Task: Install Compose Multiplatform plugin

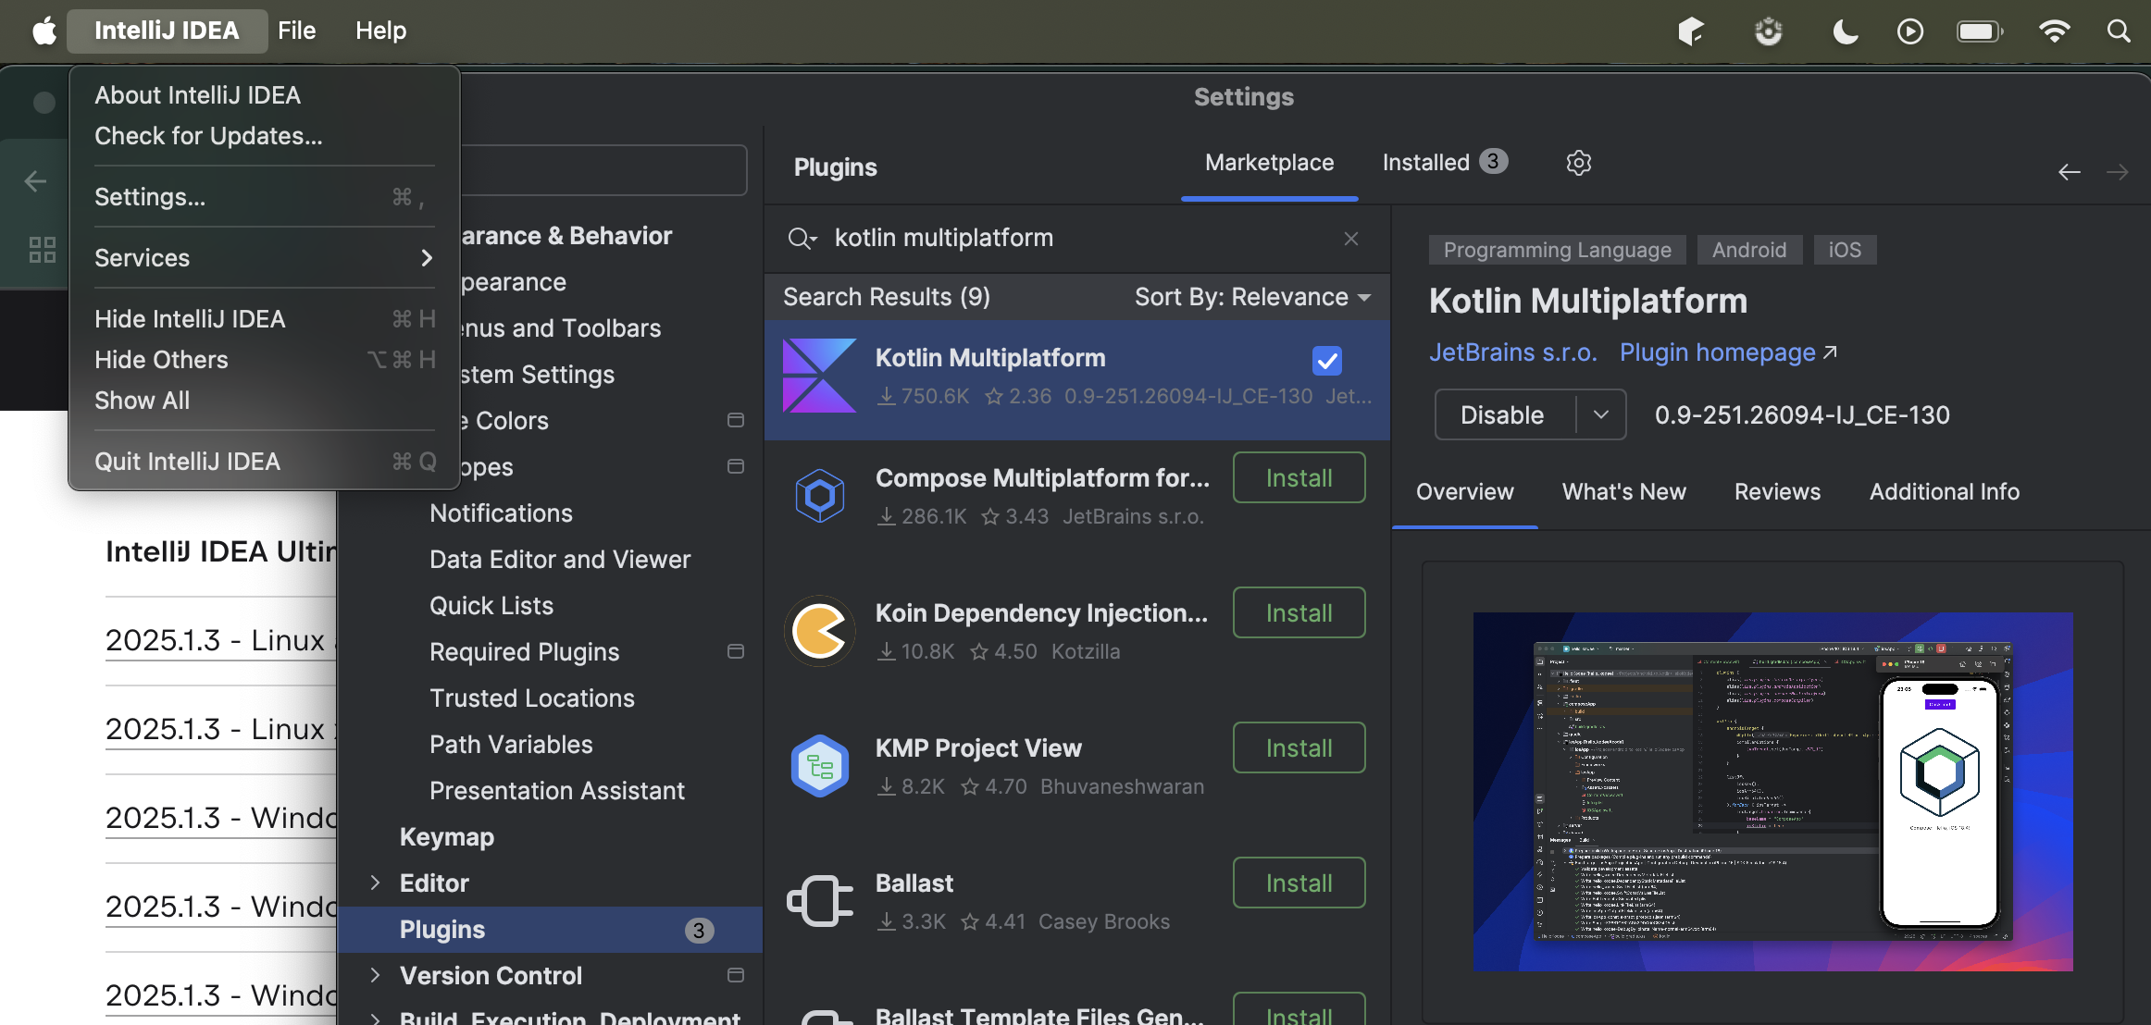Action: click(x=1299, y=477)
